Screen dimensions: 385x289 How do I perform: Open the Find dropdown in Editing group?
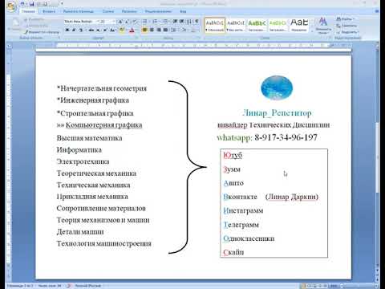(x=346, y=19)
